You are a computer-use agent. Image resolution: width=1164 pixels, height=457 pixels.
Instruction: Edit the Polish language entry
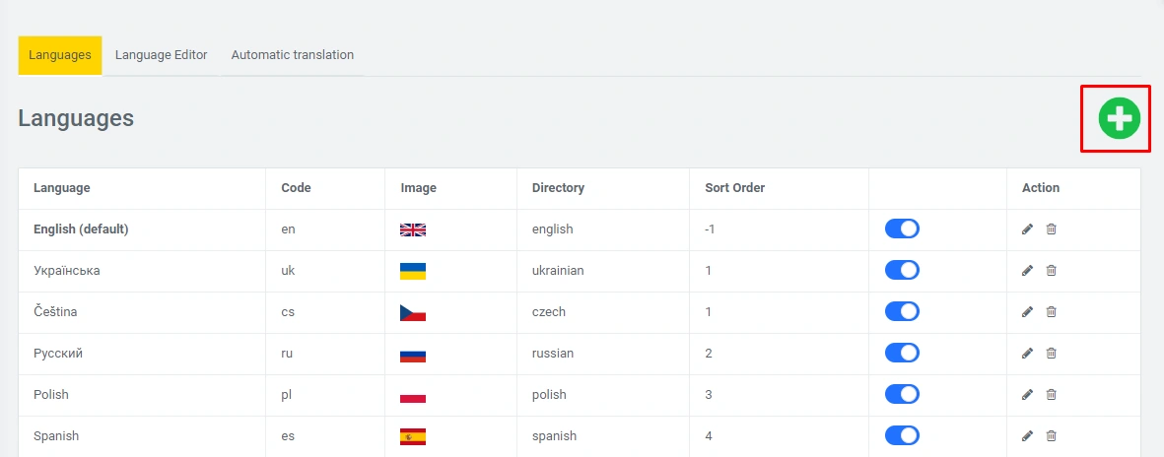[1027, 395]
